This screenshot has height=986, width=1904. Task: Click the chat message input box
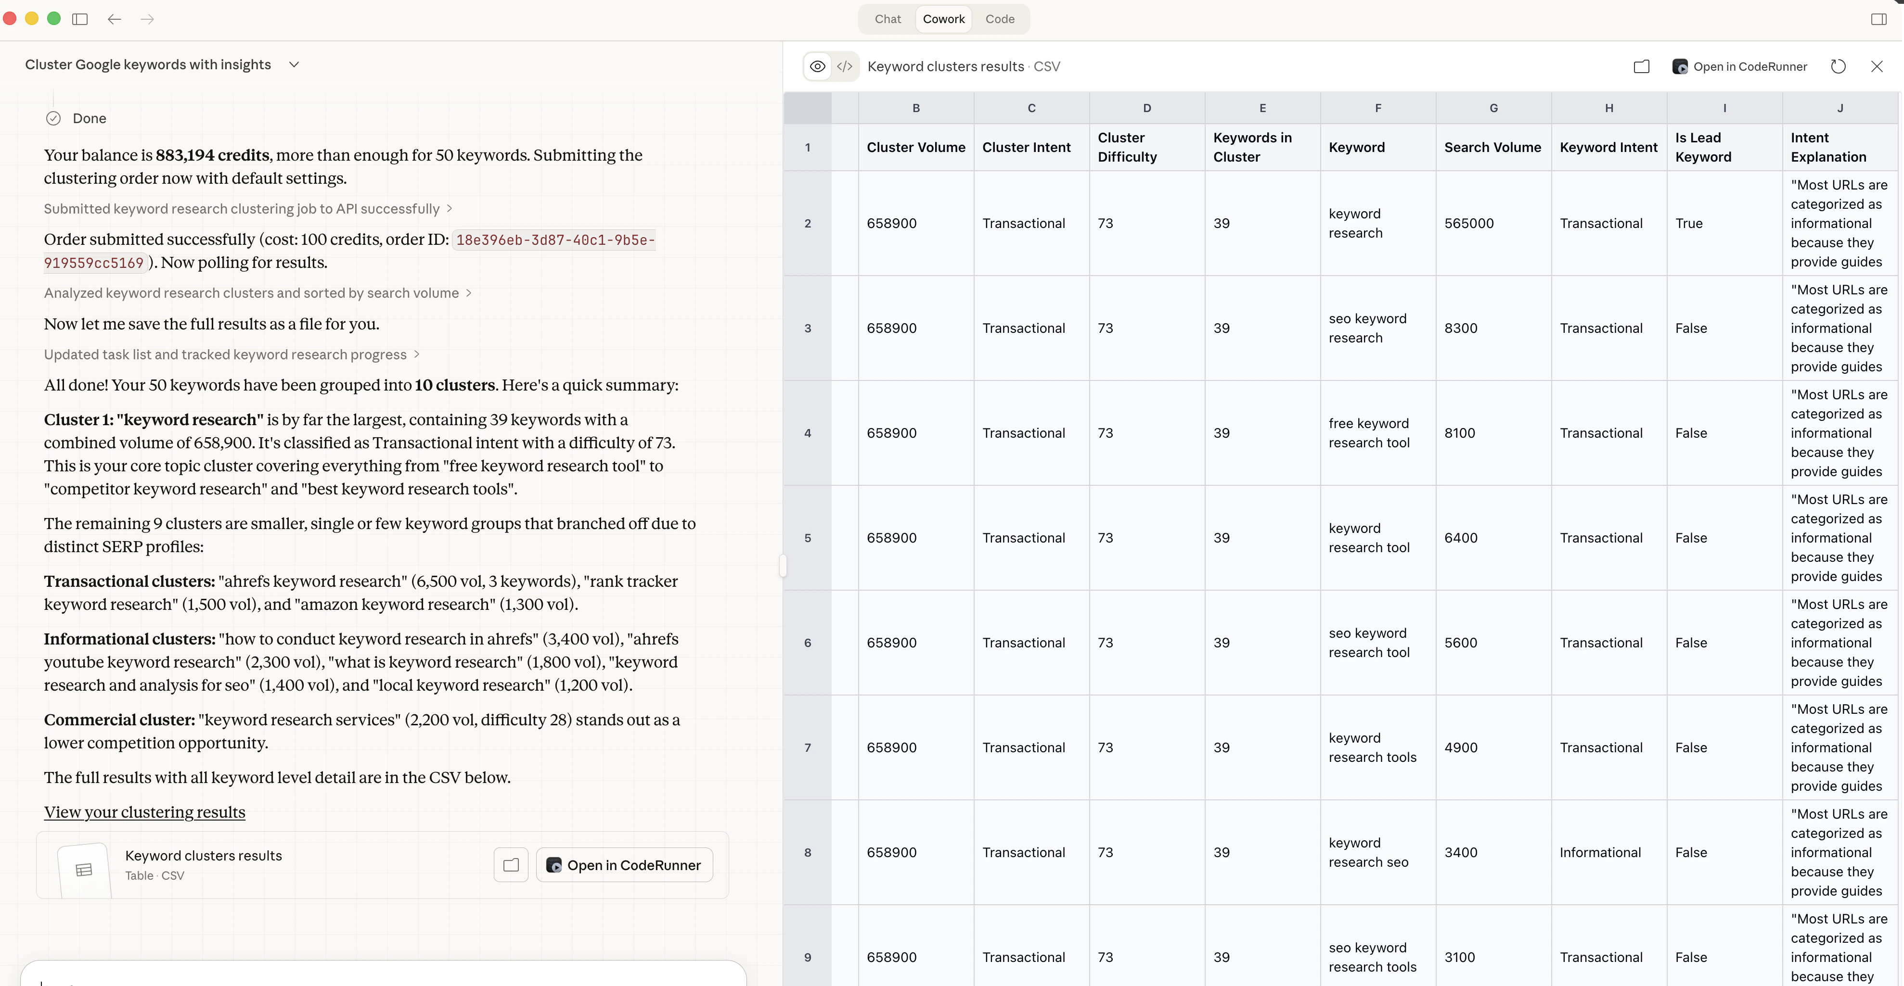click(383, 974)
